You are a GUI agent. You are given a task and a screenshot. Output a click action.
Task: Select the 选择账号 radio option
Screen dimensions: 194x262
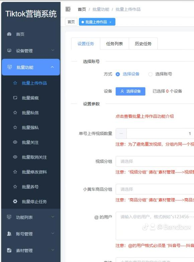(x=151, y=74)
